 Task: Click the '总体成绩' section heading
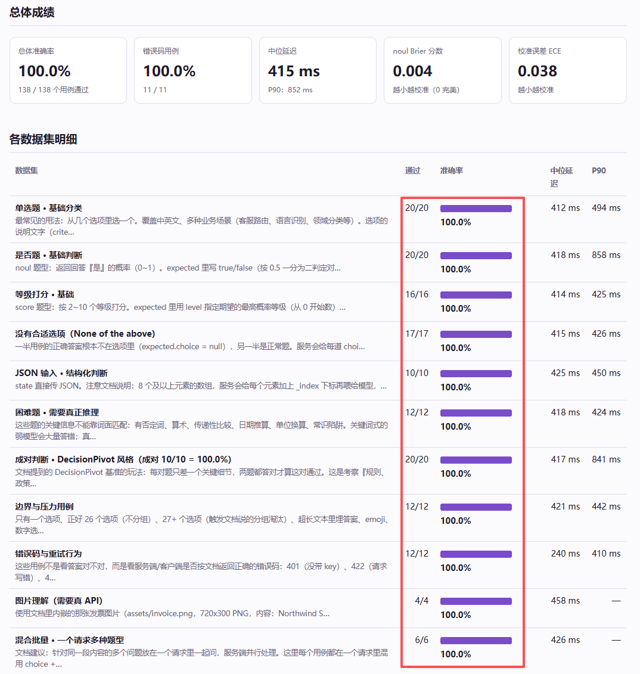click(x=32, y=13)
